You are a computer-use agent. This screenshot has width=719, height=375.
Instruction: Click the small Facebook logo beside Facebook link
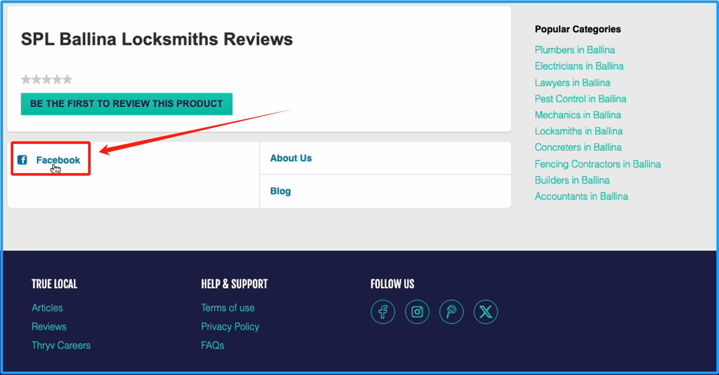(22, 160)
